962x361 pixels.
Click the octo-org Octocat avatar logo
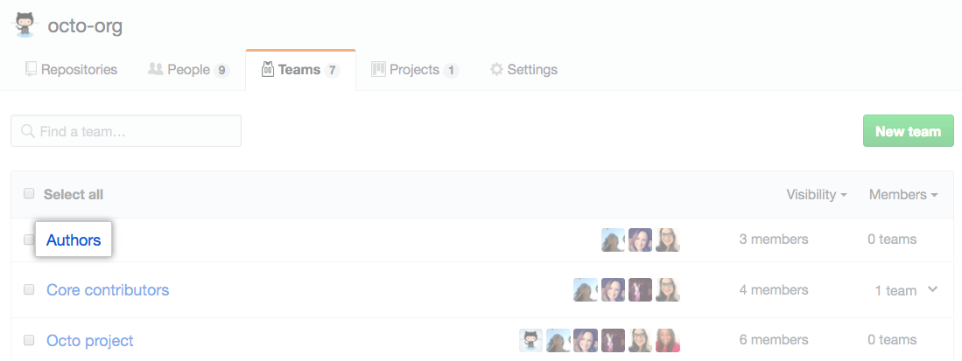(25, 25)
